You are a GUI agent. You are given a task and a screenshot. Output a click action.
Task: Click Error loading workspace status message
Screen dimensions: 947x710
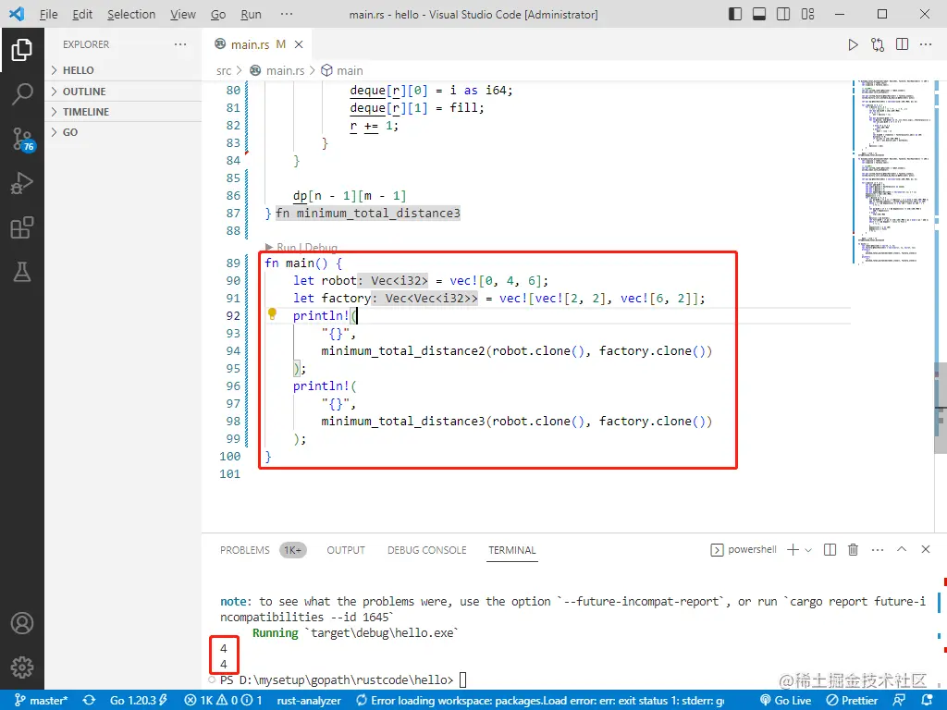coord(540,701)
